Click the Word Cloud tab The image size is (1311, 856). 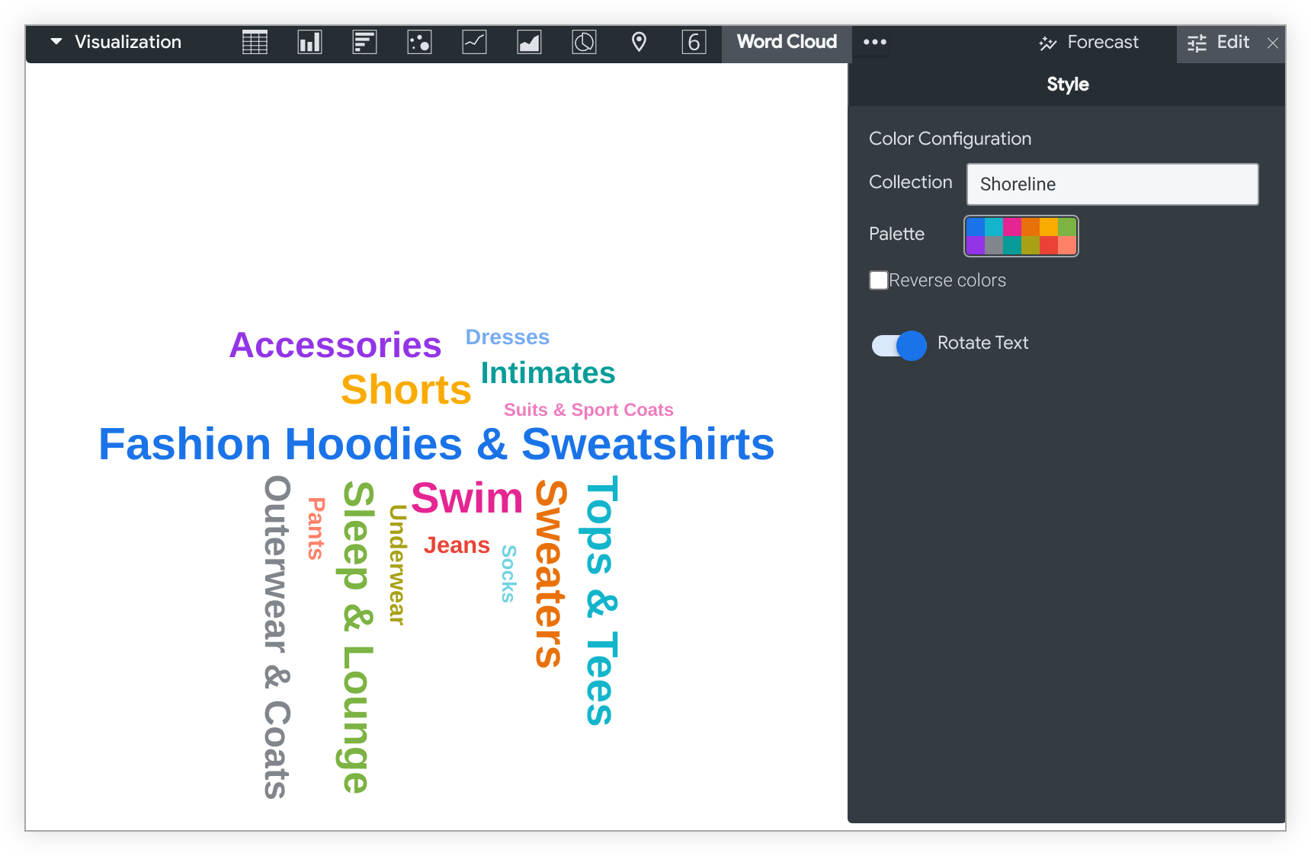pyautogui.click(x=786, y=42)
